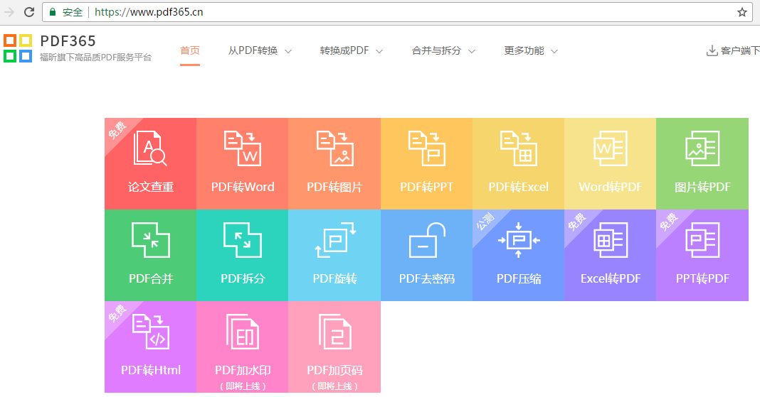Click the 客户端下载 download icon

pyautogui.click(x=712, y=50)
